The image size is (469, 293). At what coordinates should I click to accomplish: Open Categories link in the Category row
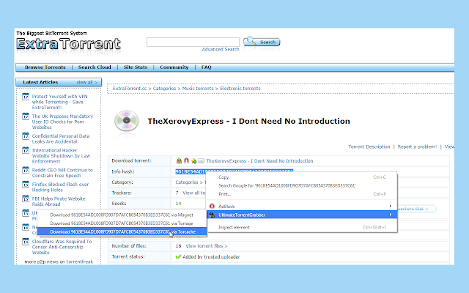point(187,182)
